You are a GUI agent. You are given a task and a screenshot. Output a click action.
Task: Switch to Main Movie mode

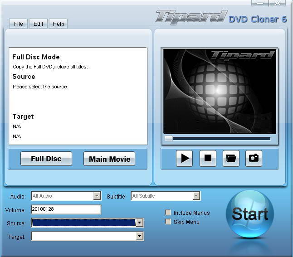[109, 159]
